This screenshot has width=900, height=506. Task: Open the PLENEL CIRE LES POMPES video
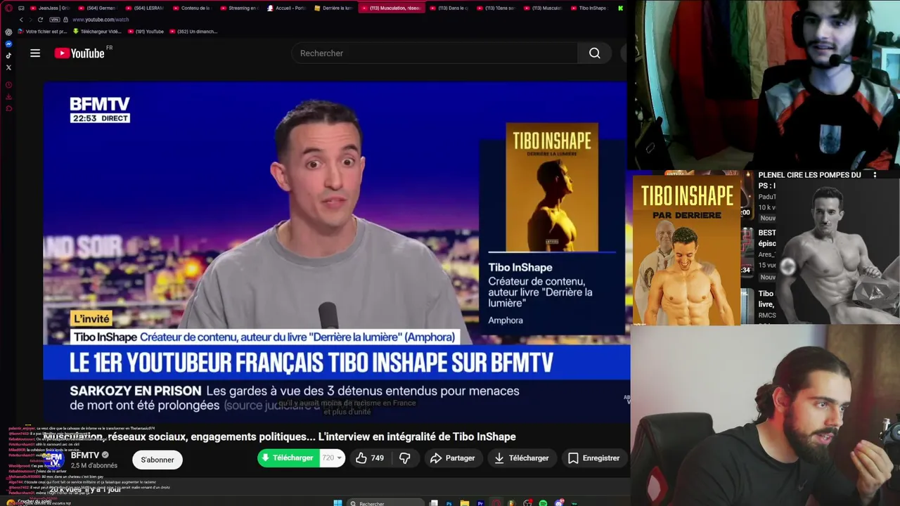coord(809,180)
